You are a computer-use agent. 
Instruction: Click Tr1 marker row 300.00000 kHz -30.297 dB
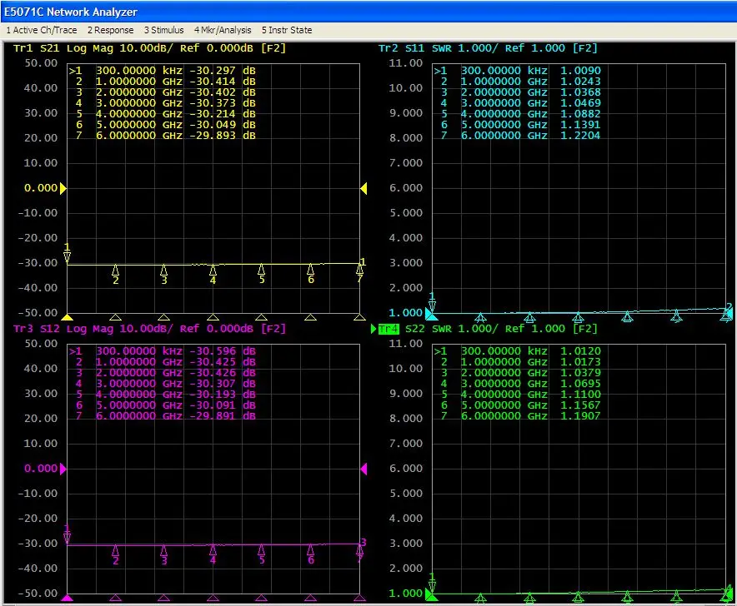(x=163, y=71)
